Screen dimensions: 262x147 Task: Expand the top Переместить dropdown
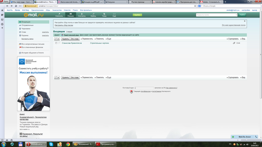pos(87,39)
